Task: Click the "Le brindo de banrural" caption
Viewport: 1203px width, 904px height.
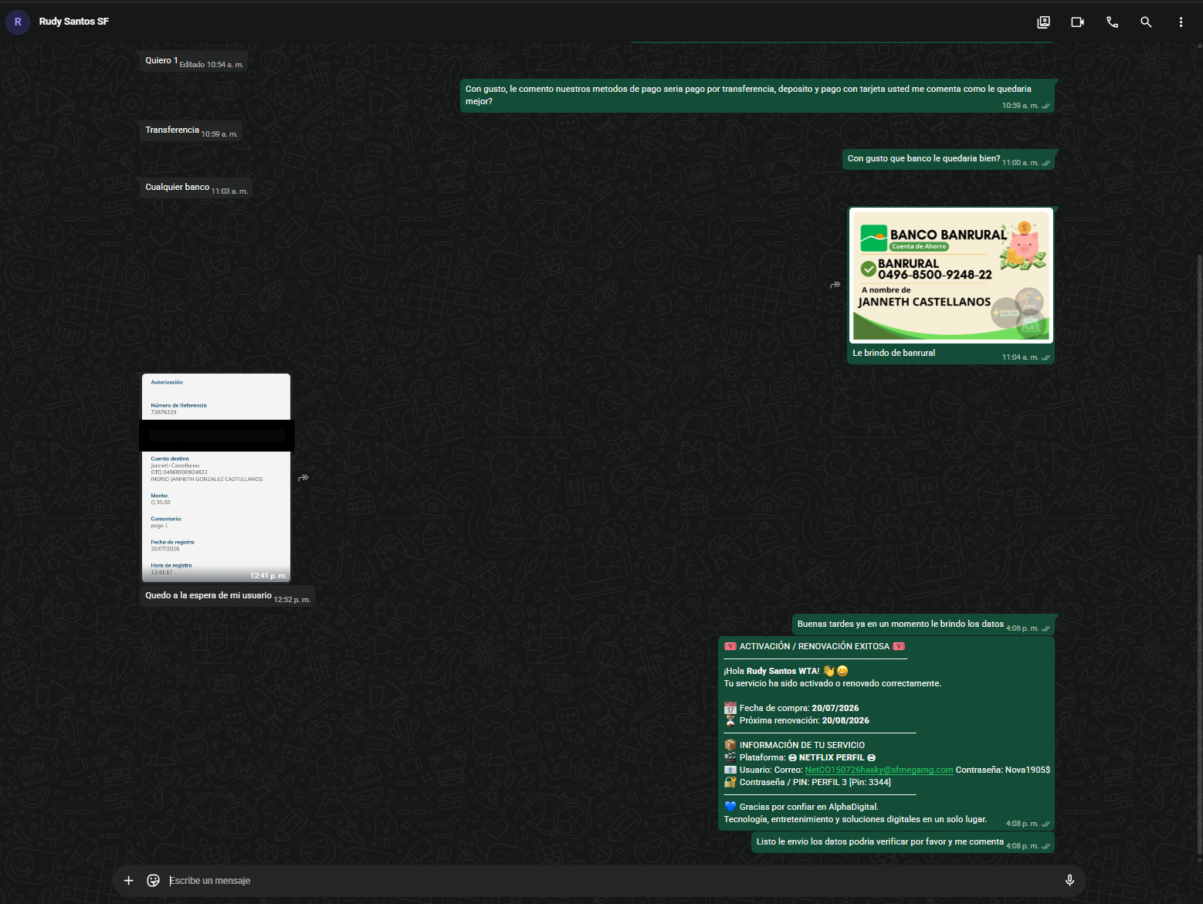Action: click(893, 353)
